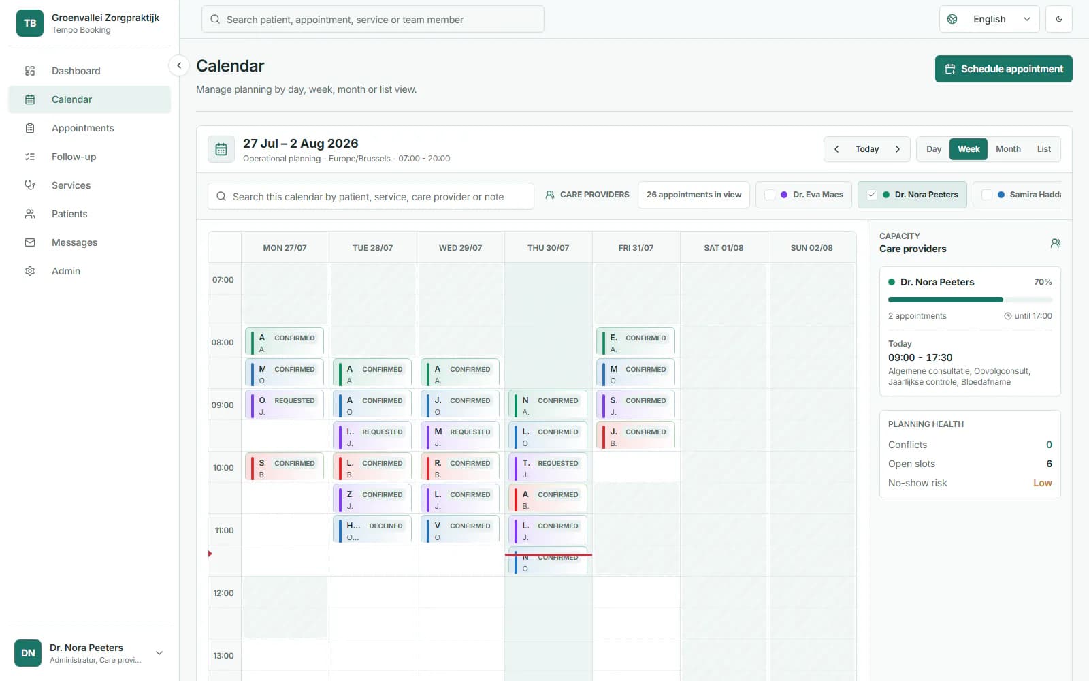Switch to Month view tab
This screenshot has height=681, width=1089.
[1008, 149]
